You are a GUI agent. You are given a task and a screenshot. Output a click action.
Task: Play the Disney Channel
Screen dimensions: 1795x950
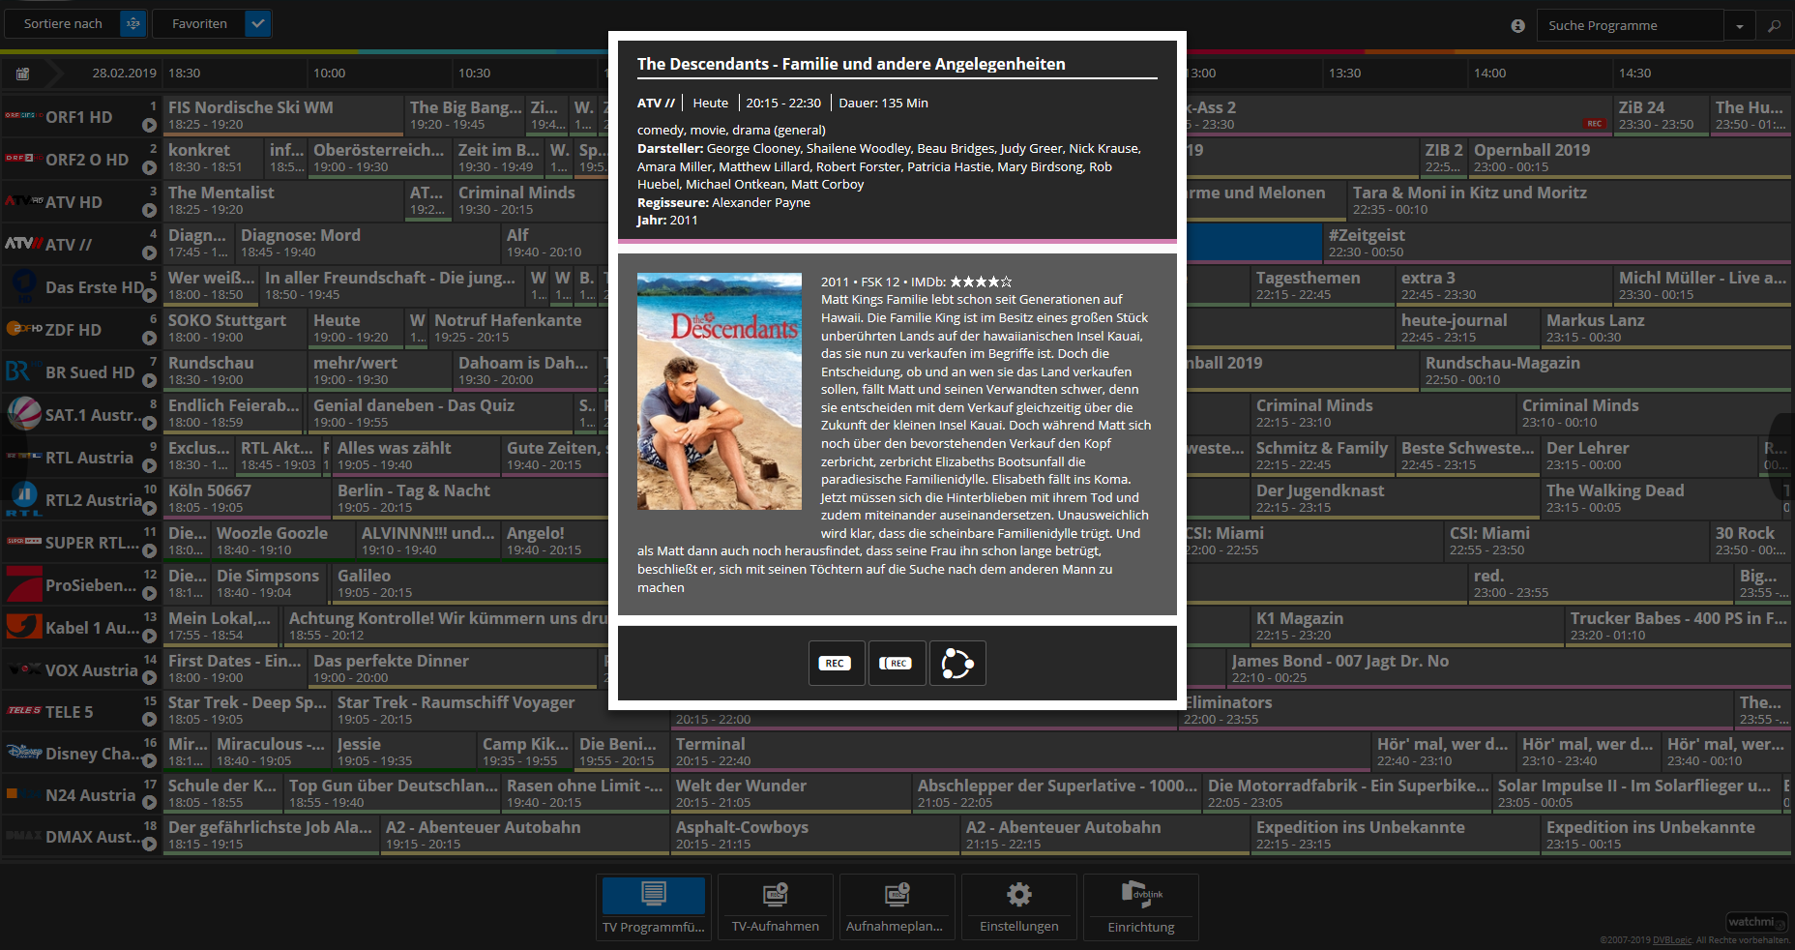pos(149,761)
